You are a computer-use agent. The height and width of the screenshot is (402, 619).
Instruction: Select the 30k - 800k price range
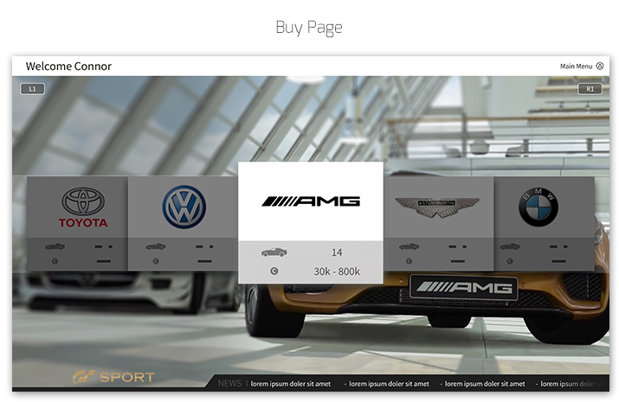tap(337, 271)
